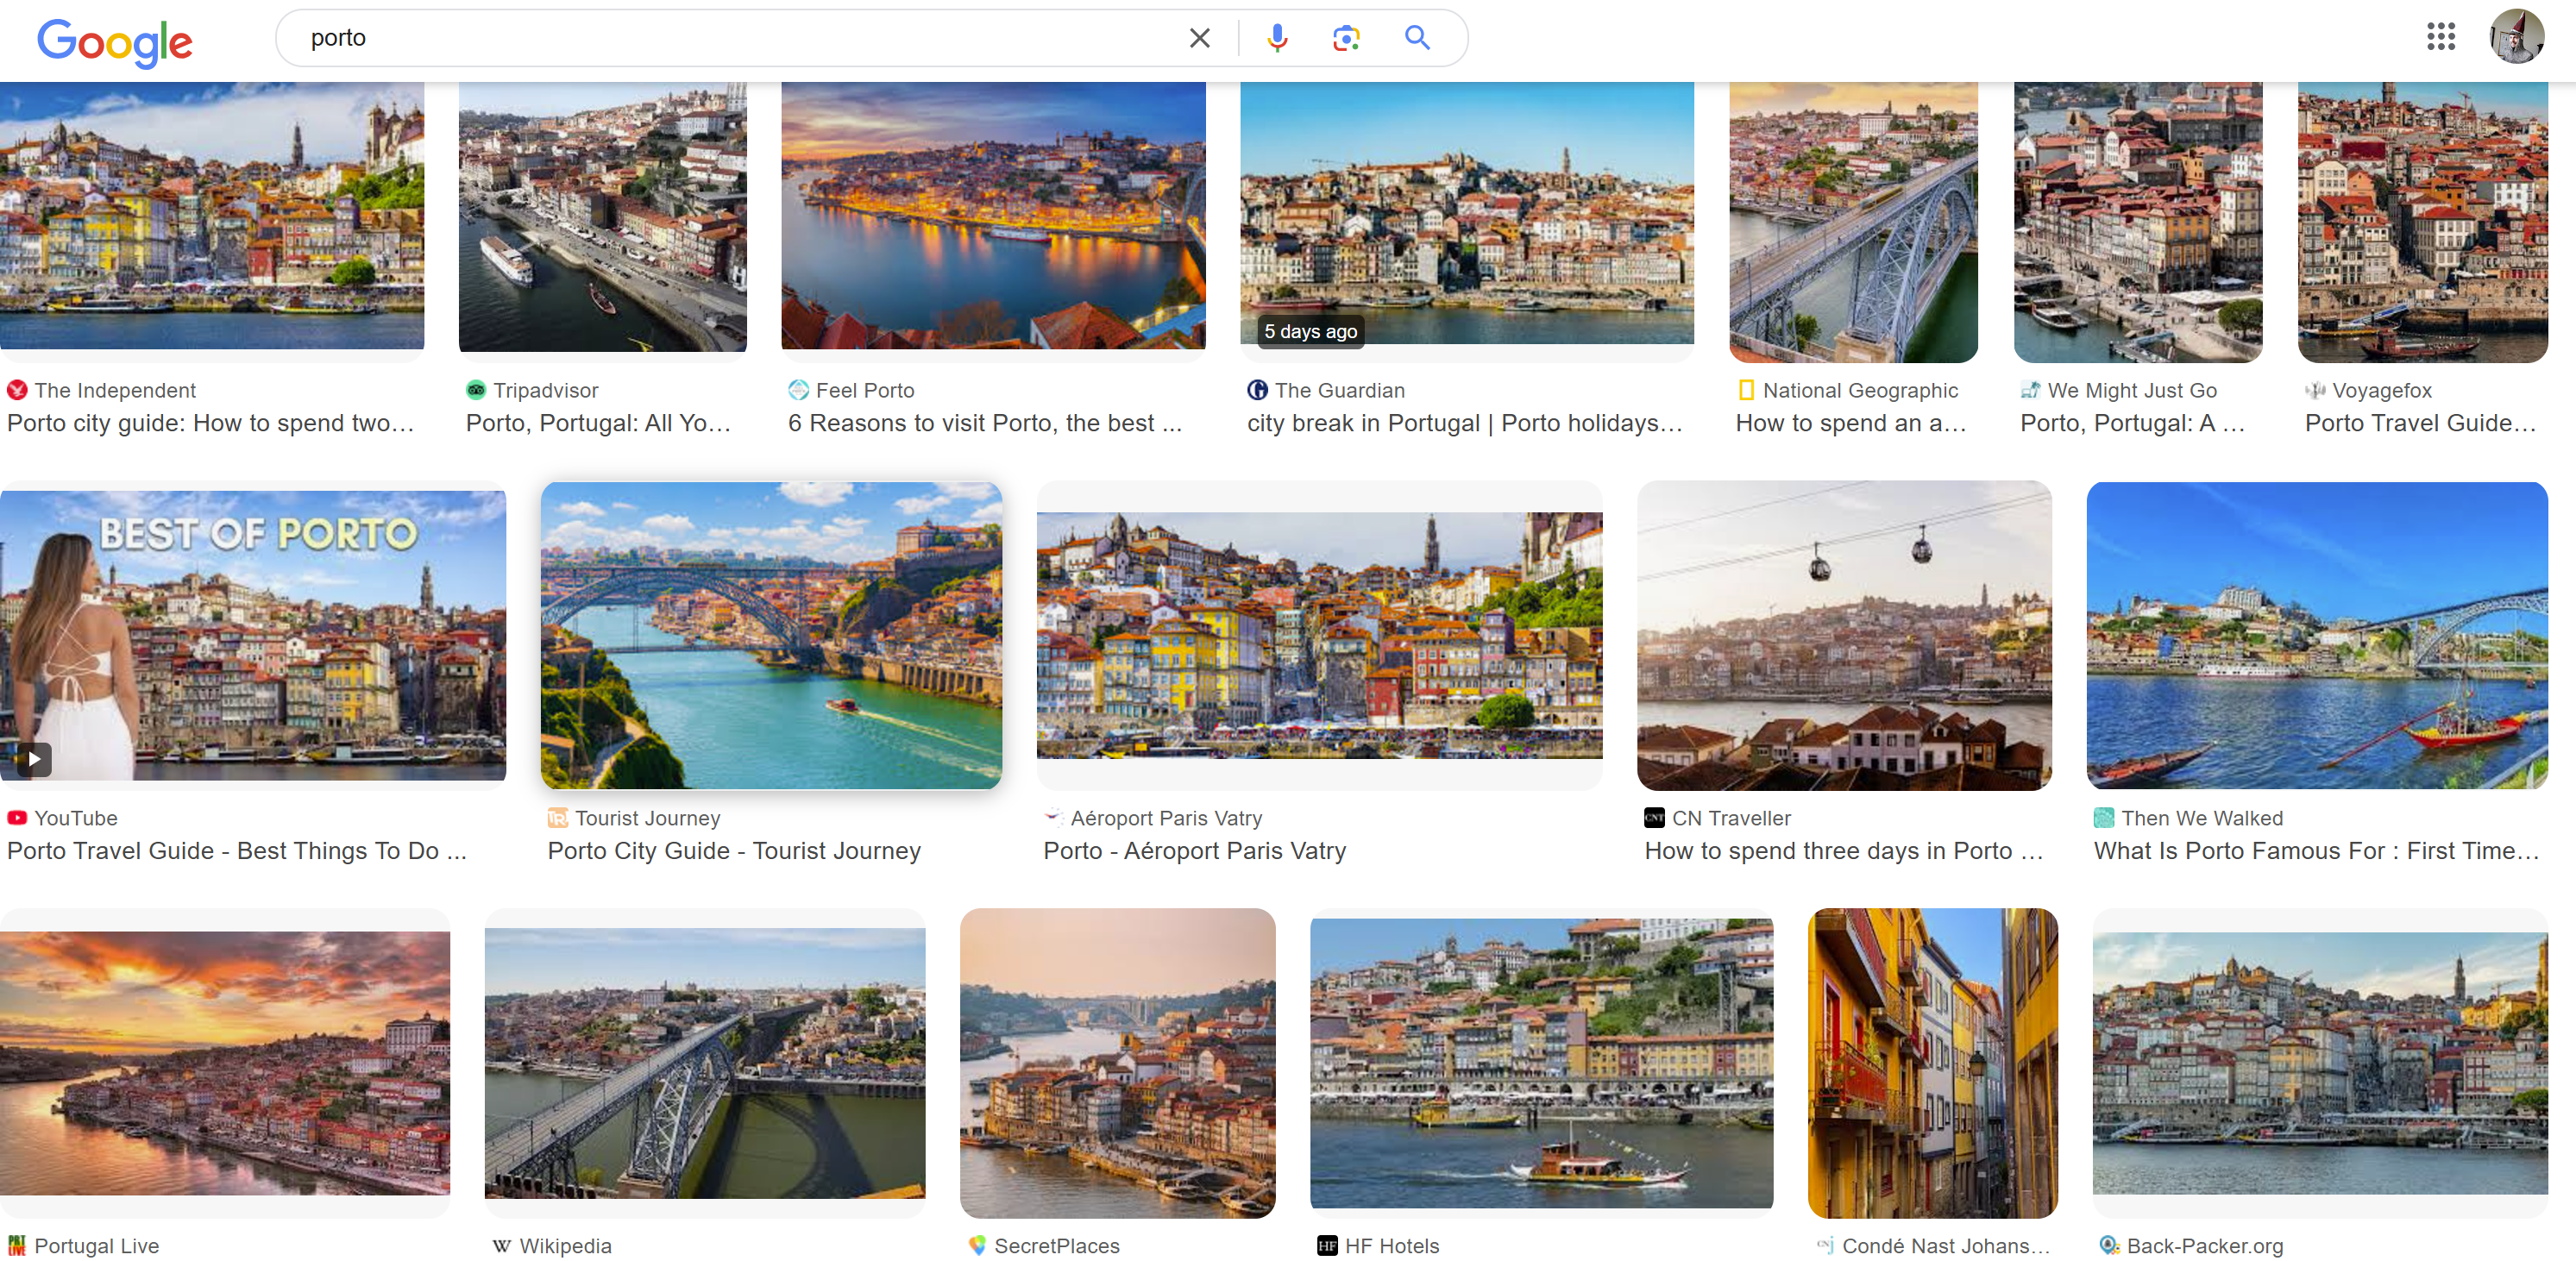2576x1261 pixels.
Task: Open Wikipedia bridge photo result
Action: coord(704,1062)
